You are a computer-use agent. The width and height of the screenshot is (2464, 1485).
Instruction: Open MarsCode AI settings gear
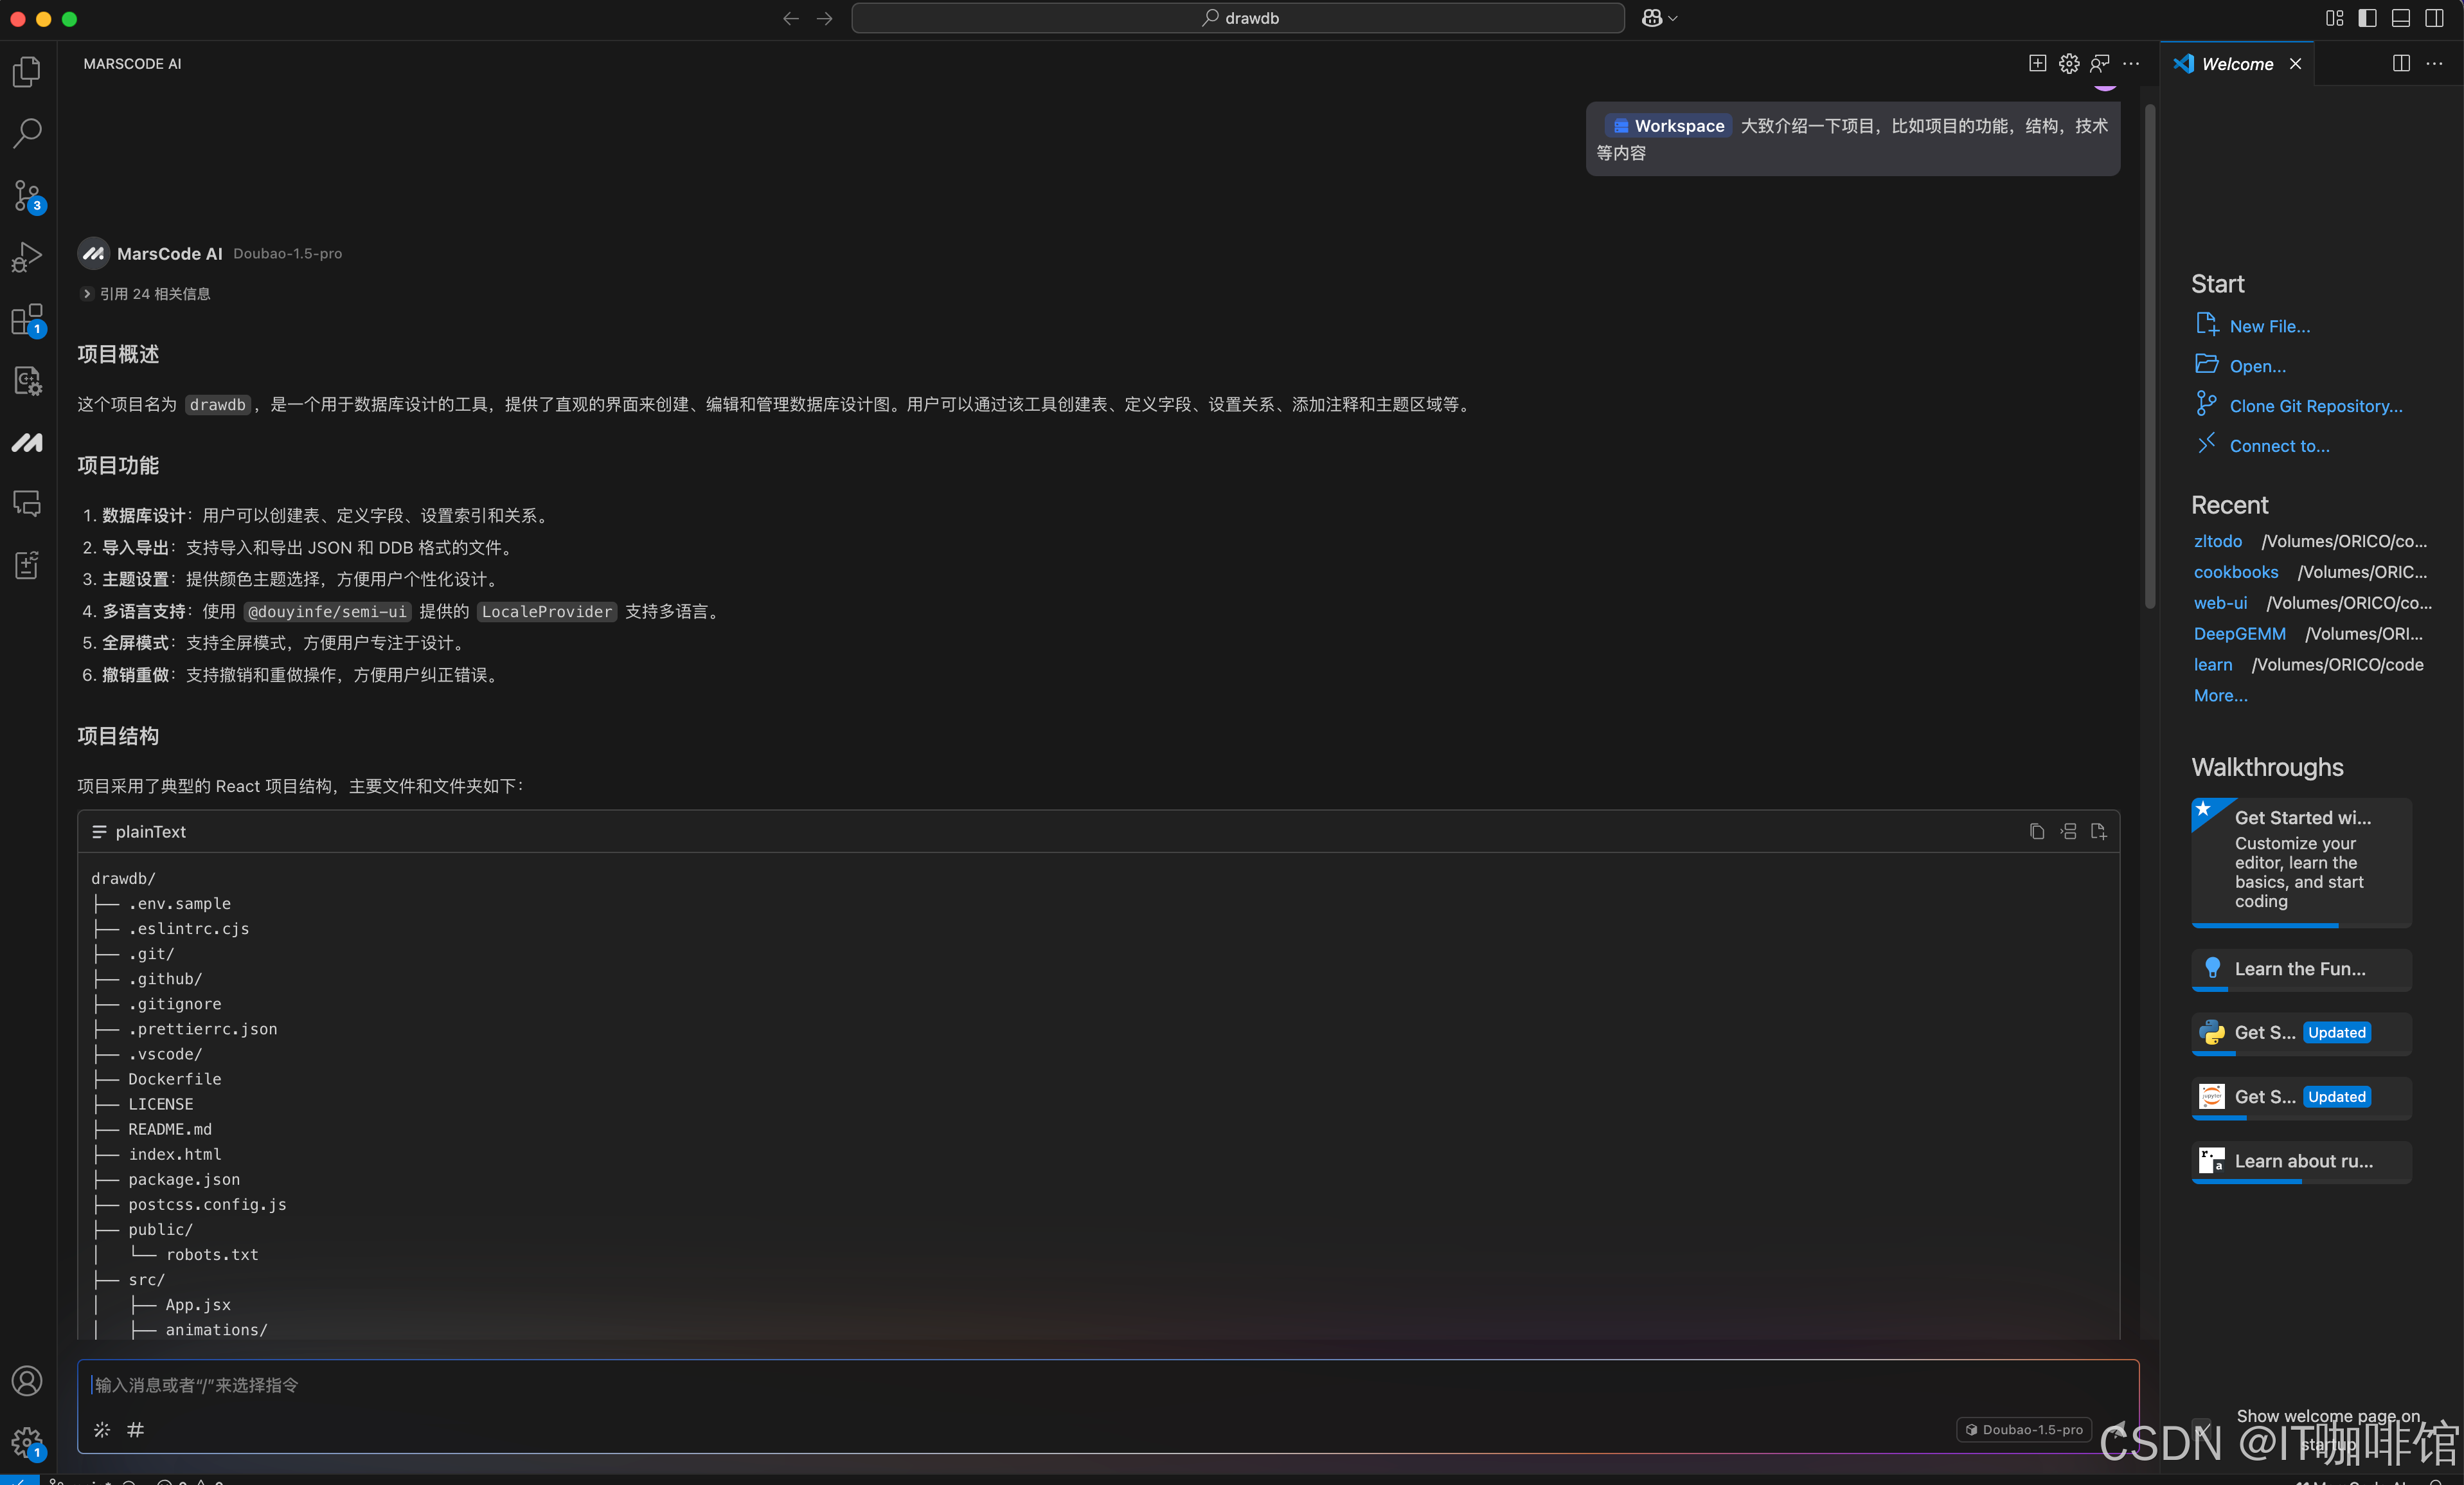[x=2068, y=63]
